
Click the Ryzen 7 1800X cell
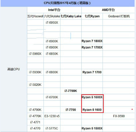coord(92,41)
